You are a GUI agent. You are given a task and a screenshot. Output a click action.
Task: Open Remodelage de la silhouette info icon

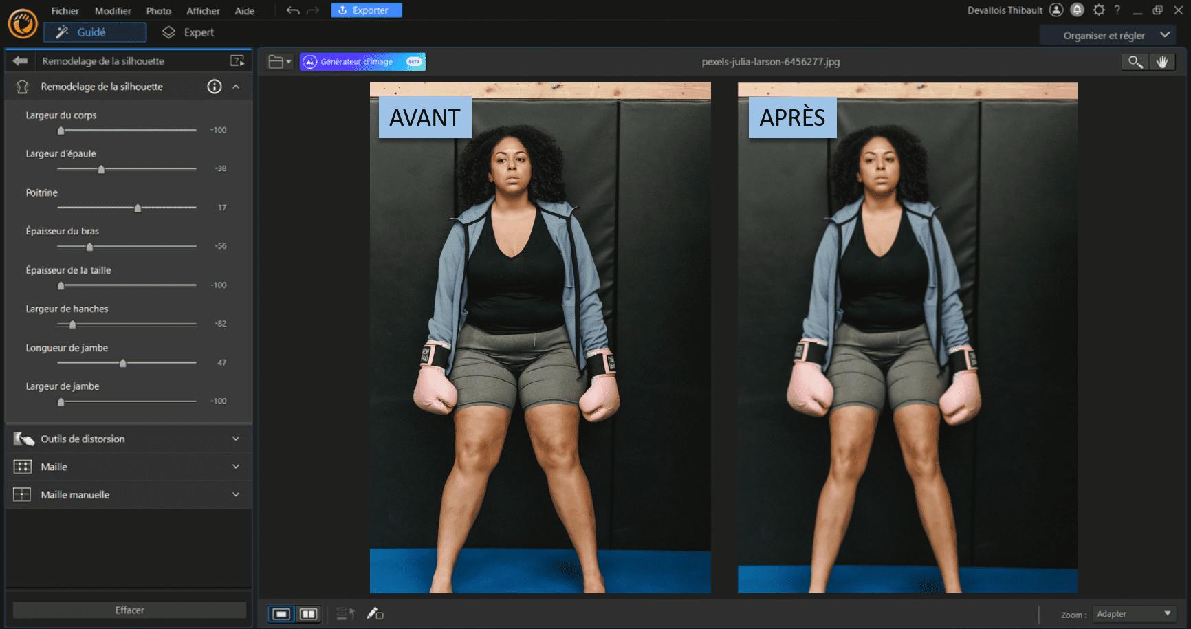215,87
